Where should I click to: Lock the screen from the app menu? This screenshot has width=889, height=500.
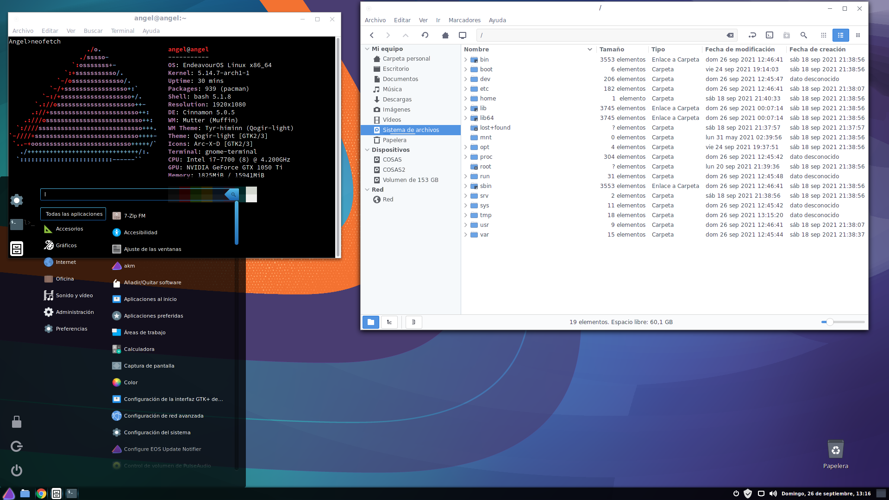17,422
